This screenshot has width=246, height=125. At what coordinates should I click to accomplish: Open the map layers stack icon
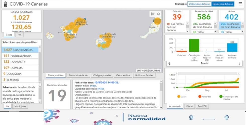click(x=158, y=14)
